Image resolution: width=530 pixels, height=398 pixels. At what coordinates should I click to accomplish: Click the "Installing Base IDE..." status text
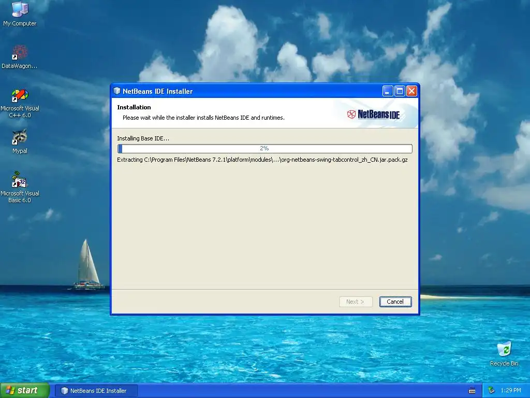pyautogui.click(x=143, y=138)
